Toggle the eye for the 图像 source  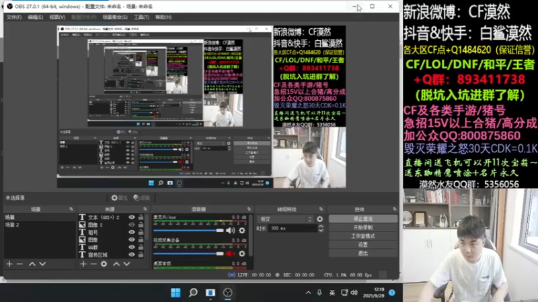(132, 240)
